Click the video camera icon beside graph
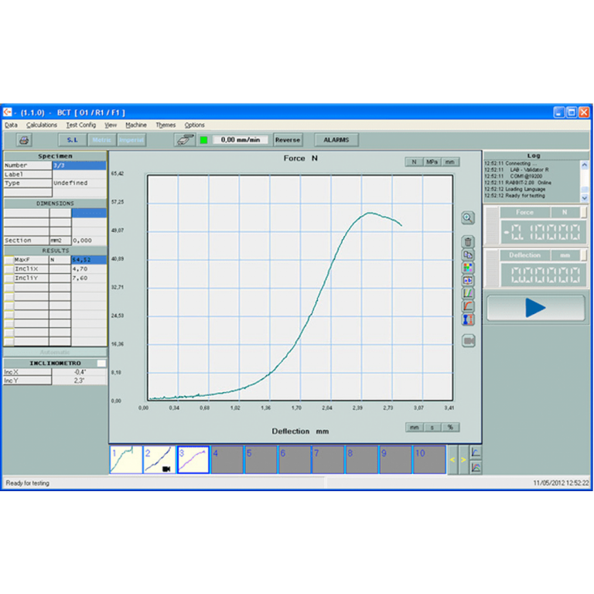594x594 pixels. tap(468, 341)
